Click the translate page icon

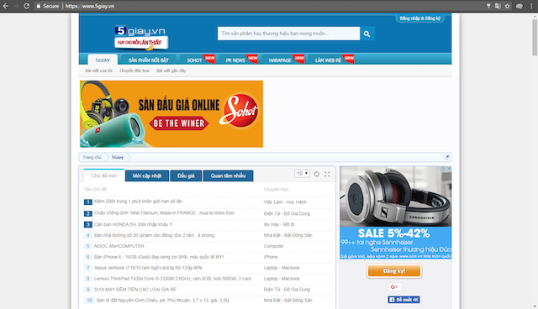(498, 6)
